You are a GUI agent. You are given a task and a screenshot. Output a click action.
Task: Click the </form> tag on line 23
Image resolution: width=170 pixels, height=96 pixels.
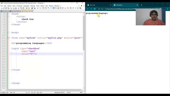pos(16,70)
